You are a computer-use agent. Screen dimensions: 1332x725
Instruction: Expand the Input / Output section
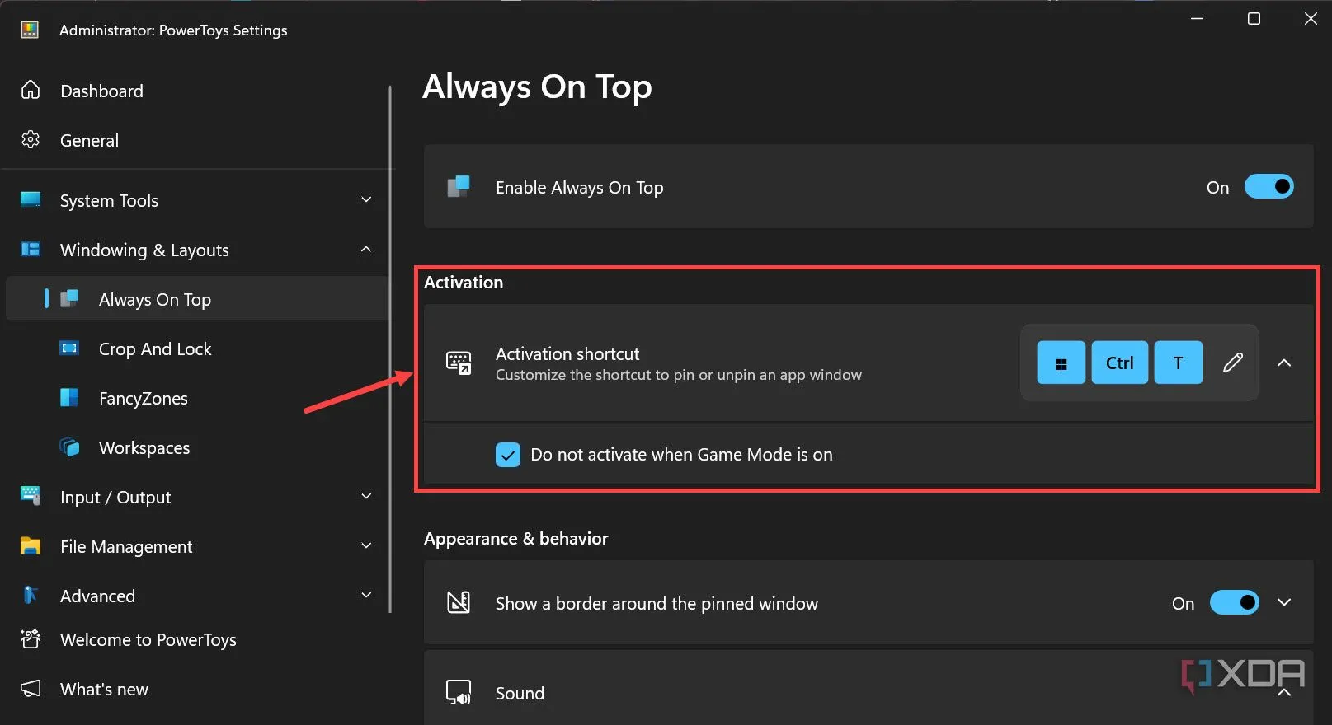click(x=366, y=496)
